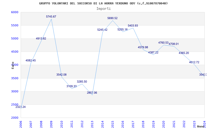Click the 2011 year label on x-axis
The width and height of the screenshot is (207, 129).
(72, 124)
